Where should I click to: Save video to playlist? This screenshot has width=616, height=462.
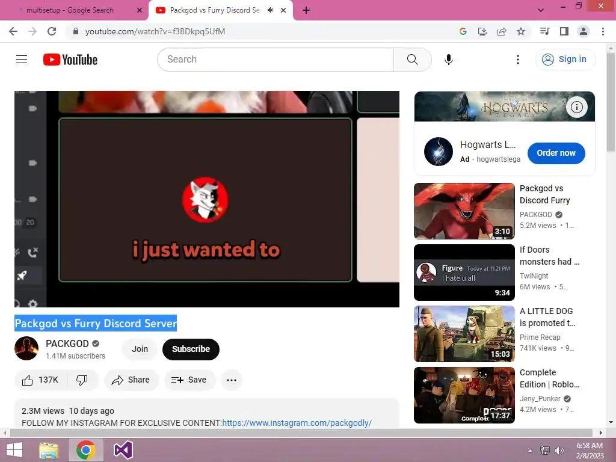[x=189, y=380]
